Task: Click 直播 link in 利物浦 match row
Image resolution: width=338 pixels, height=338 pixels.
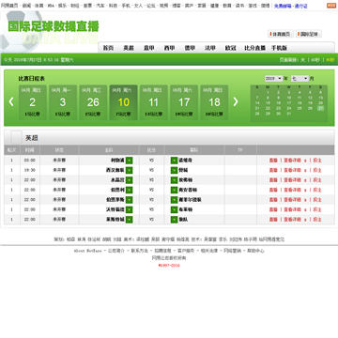Action: point(273,161)
